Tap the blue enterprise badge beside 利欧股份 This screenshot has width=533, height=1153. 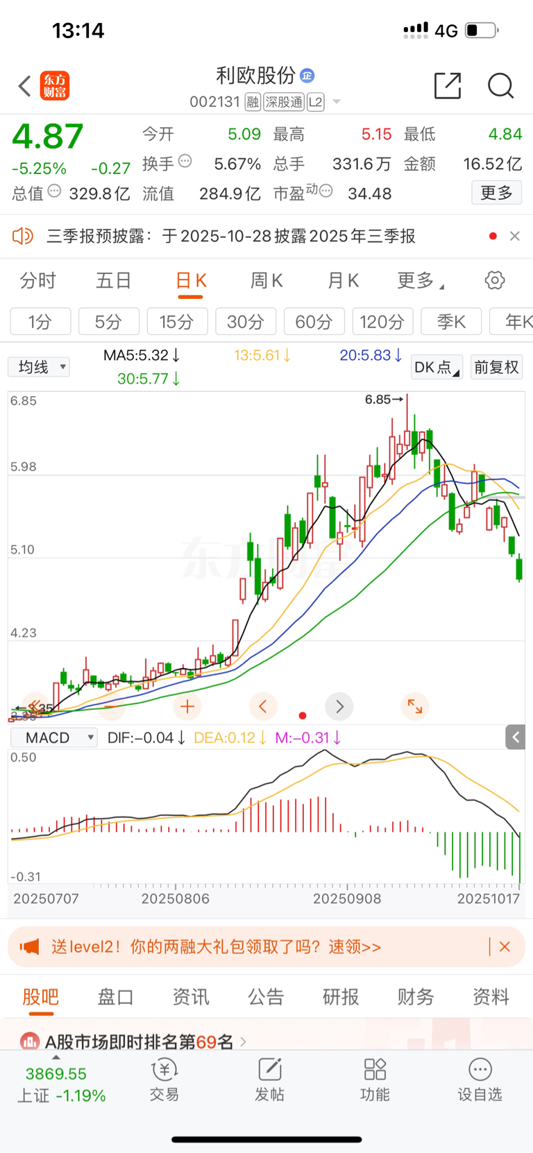307,75
